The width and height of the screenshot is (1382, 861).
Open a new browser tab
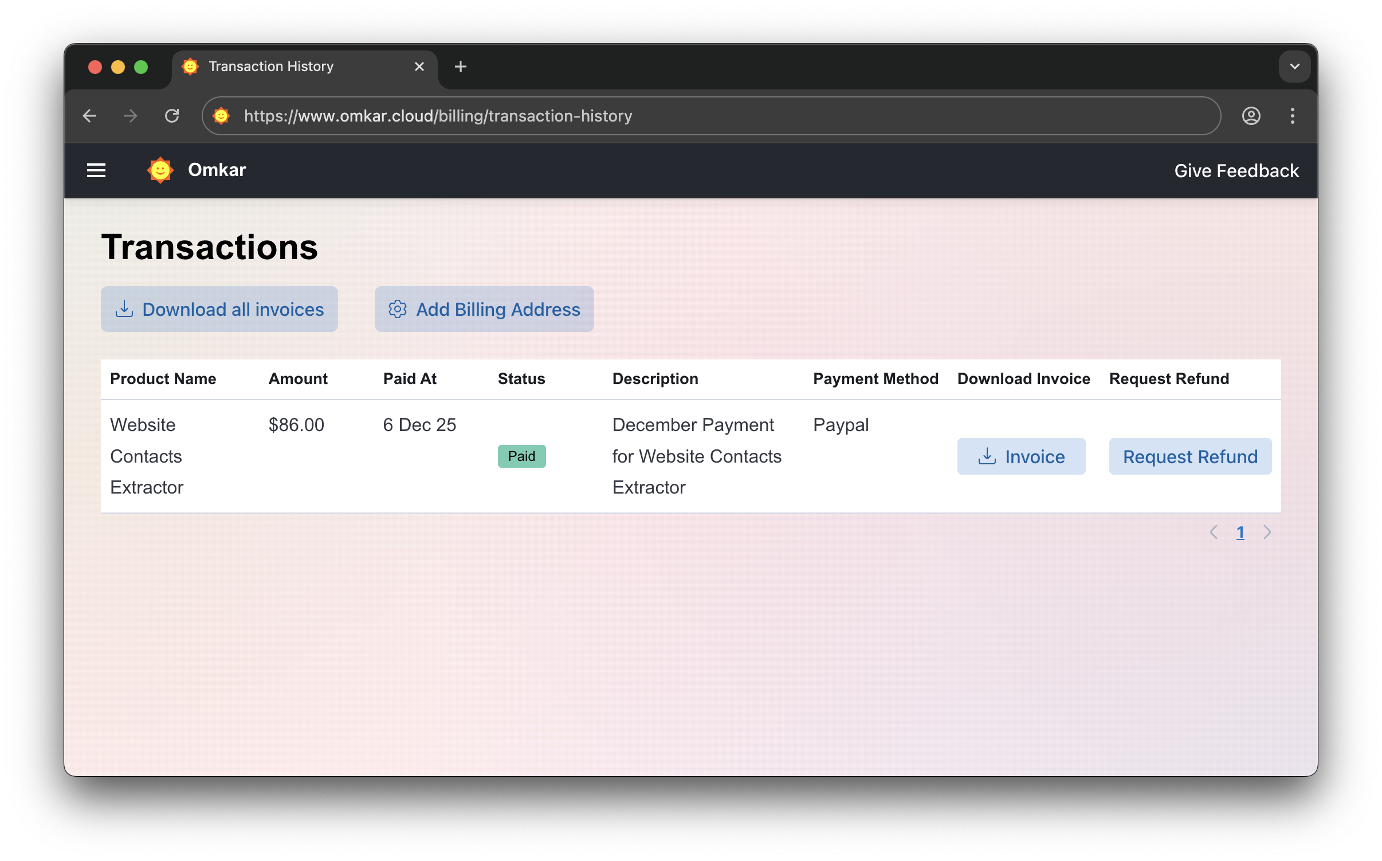click(460, 66)
